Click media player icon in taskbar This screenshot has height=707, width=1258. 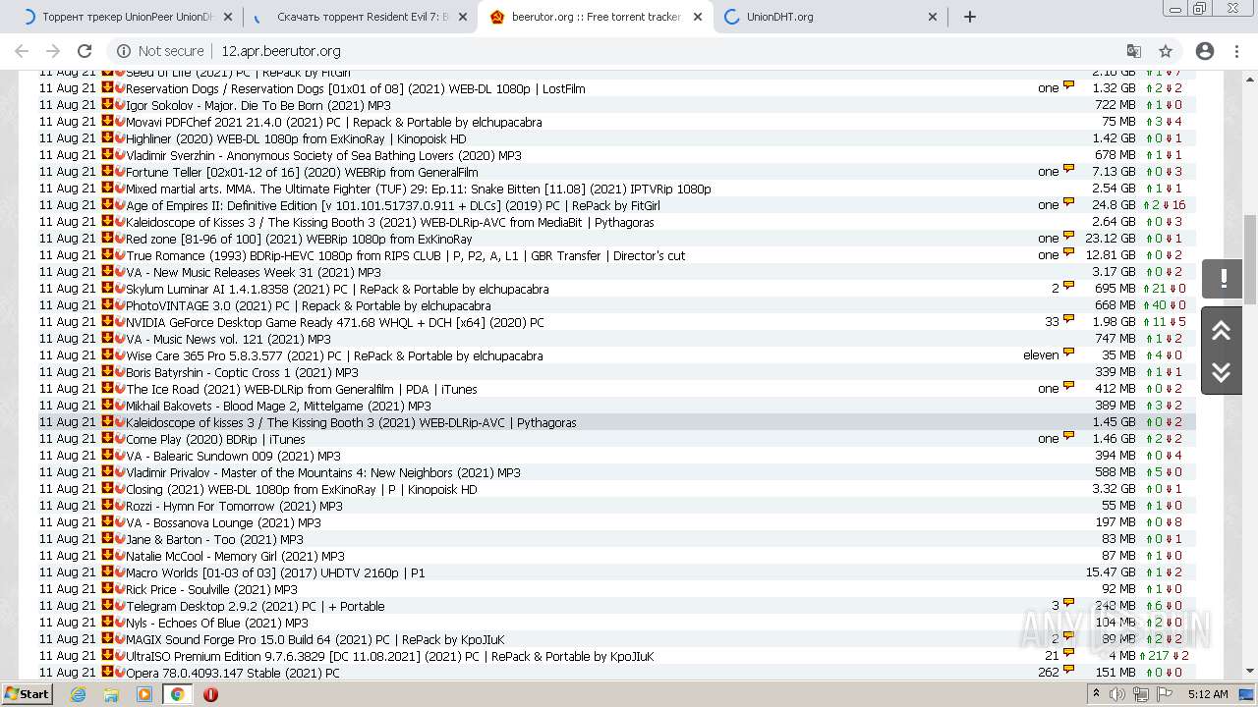(144, 694)
